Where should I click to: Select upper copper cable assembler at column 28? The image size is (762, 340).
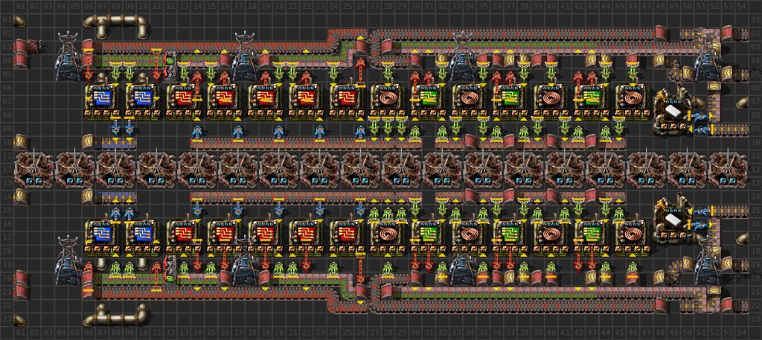coord(387,101)
